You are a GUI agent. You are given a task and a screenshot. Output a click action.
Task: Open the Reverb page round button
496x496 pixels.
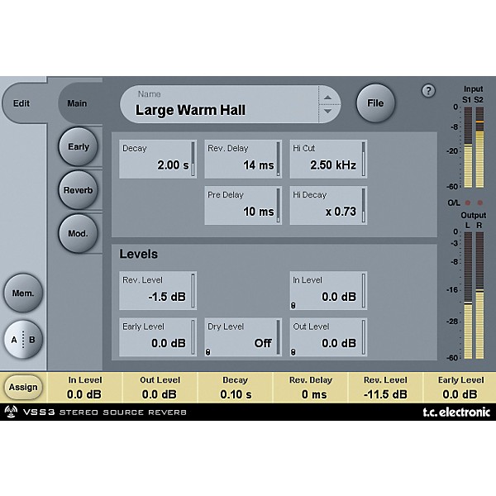coord(79,190)
